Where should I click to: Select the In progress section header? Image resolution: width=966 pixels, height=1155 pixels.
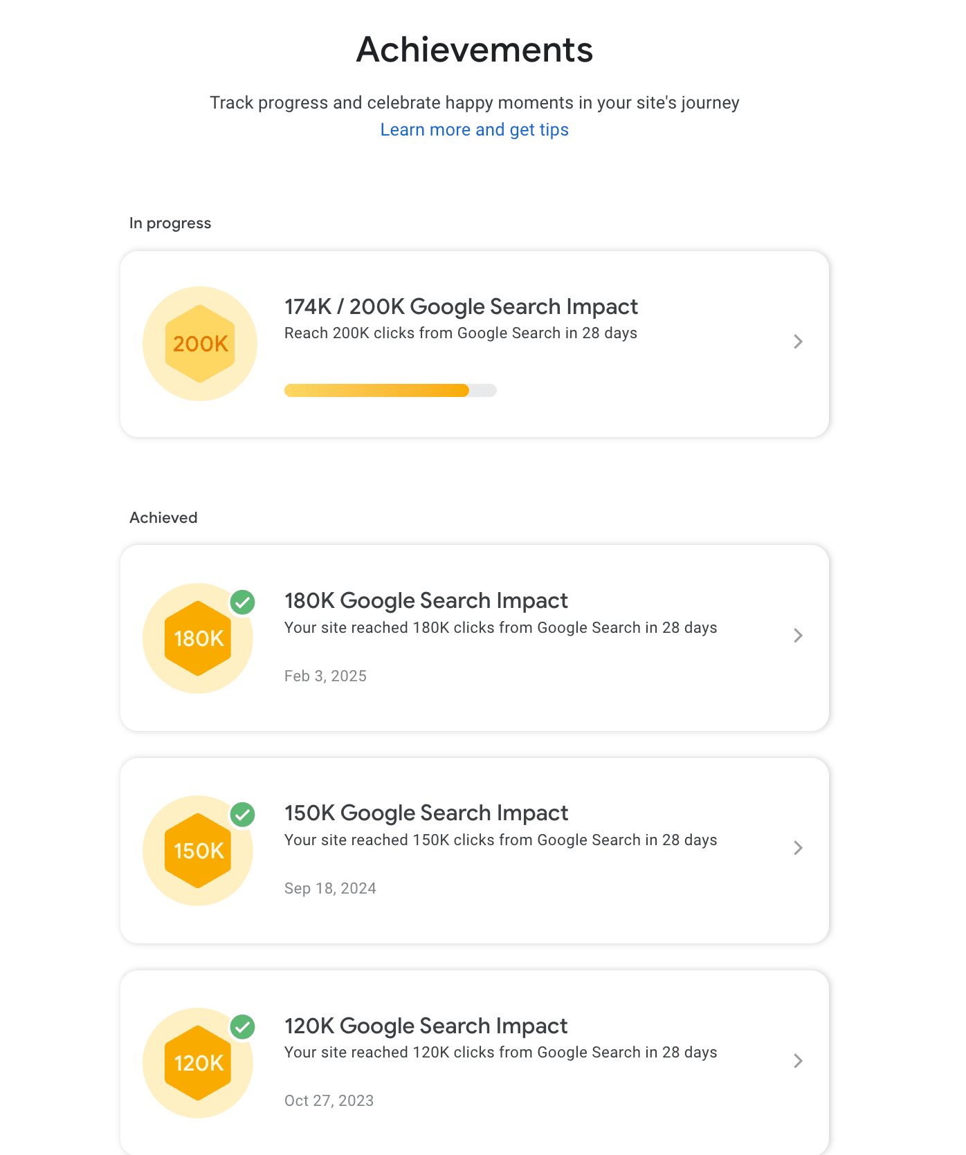[170, 223]
